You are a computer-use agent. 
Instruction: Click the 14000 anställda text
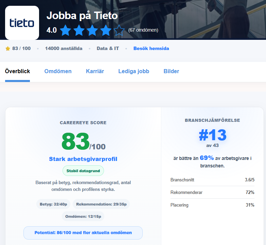64,48
